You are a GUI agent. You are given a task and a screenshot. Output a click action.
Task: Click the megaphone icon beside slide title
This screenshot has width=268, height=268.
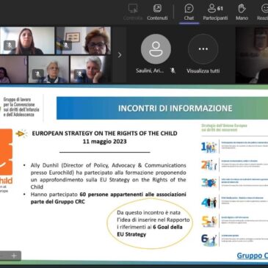[21, 134]
